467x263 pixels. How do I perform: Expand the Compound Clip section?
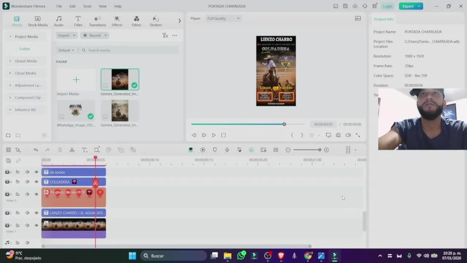[x=10, y=98]
